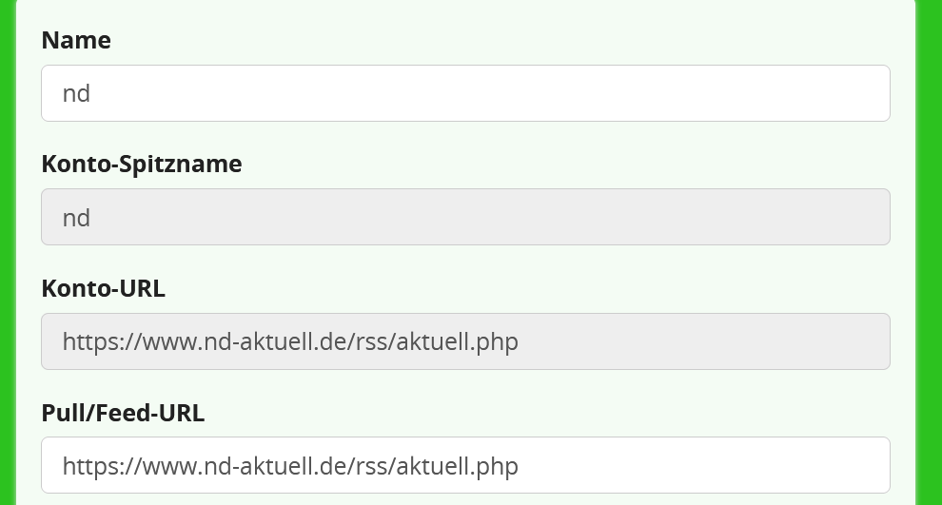Screen dimensions: 942x505
Task: Click the URL text in Pull/Feed-URL field
Action: 290,466
